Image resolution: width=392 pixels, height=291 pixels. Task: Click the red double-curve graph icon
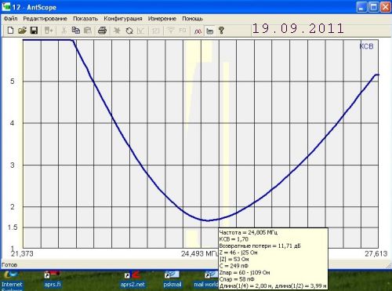[198, 31]
